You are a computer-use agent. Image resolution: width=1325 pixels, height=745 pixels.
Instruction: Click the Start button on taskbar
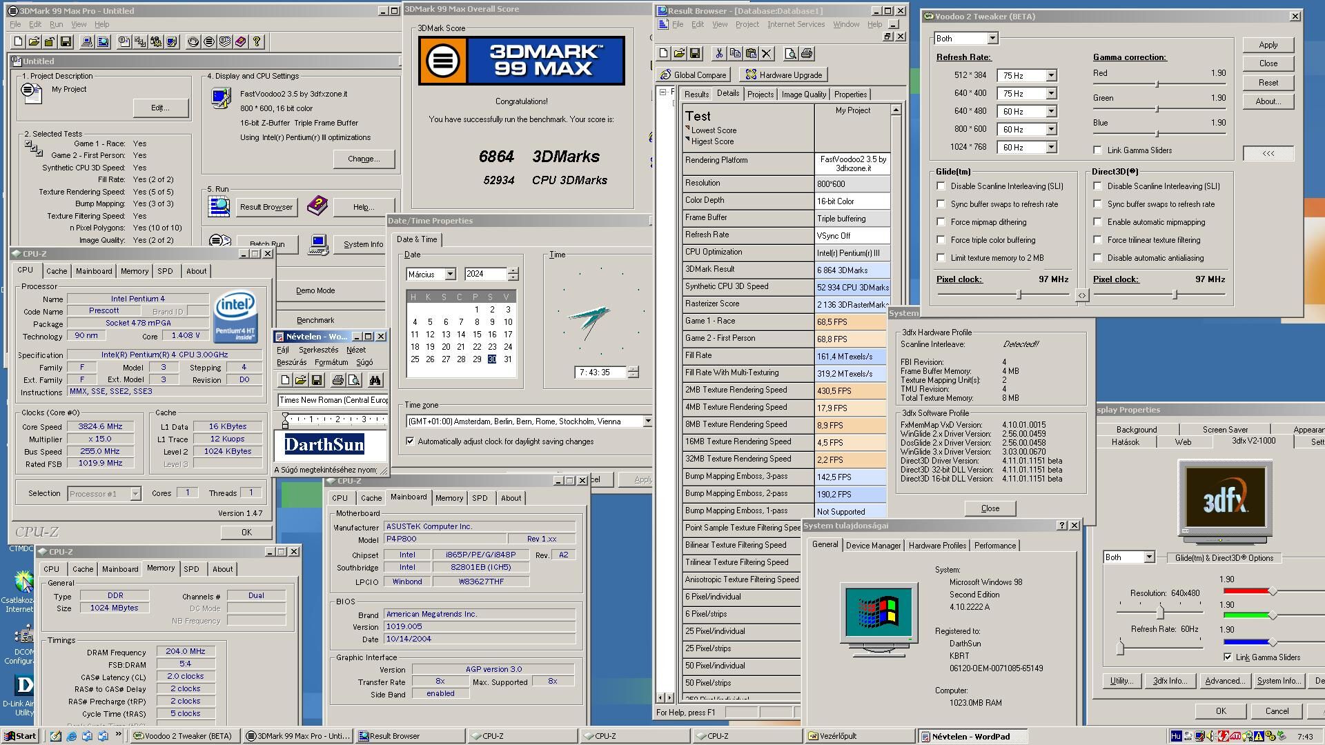(x=20, y=736)
